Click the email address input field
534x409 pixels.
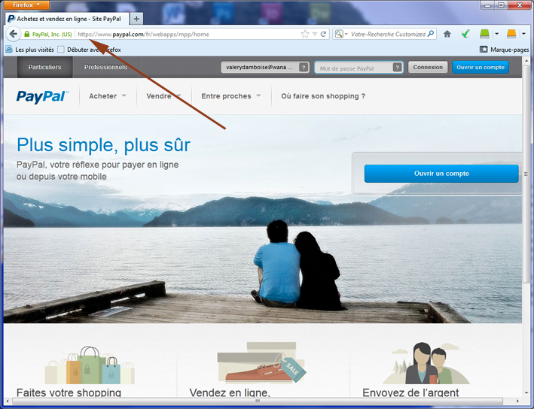(x=264, y=67)
